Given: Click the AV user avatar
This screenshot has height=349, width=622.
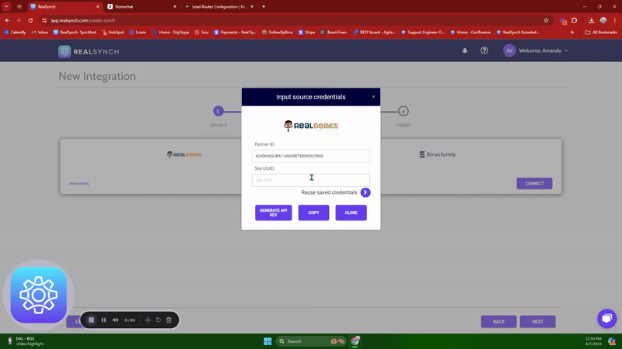Looking at the screenshot, I should click(509, 50).
